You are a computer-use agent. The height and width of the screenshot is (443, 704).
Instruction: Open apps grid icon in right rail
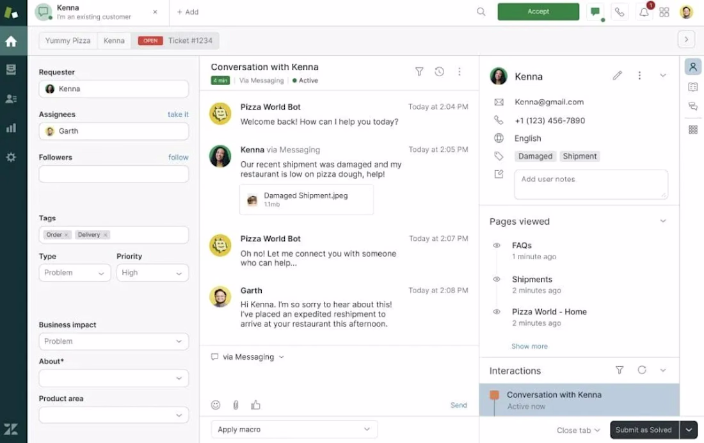tap(692, 129)
